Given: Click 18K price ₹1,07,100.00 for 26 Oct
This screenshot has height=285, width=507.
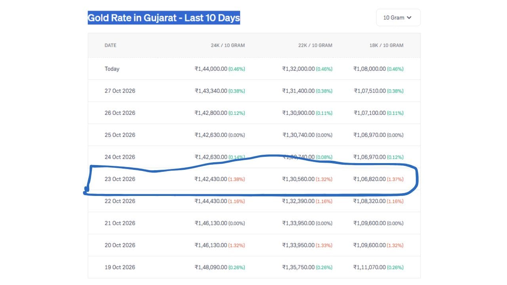Looking at the screenshot, I should [x=370, y=113].
